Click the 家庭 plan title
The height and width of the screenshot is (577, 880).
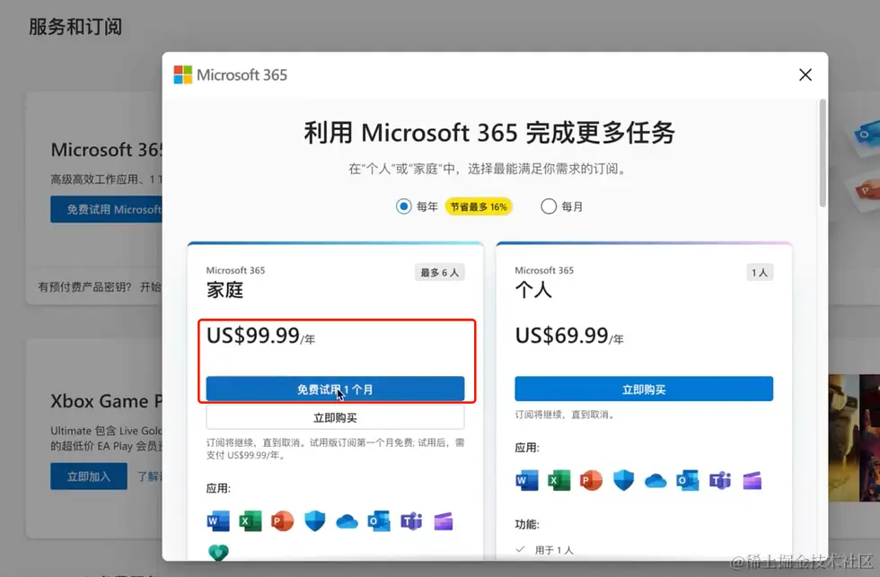[224, 290]
